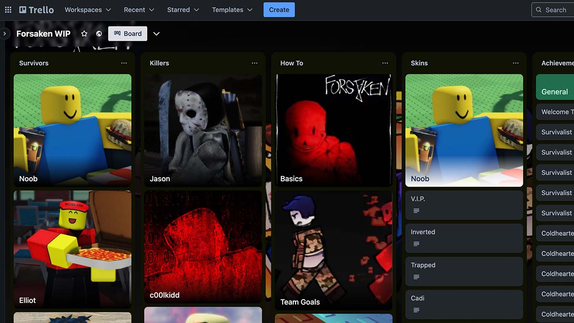Open the Noob card in Skins
This screenshot has width=574, height=323.
tap(464, 130)
